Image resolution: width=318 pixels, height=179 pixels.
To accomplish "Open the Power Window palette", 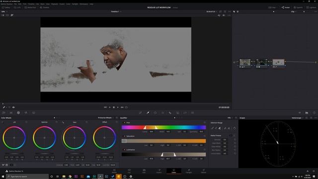I will [x=155, y=113].
